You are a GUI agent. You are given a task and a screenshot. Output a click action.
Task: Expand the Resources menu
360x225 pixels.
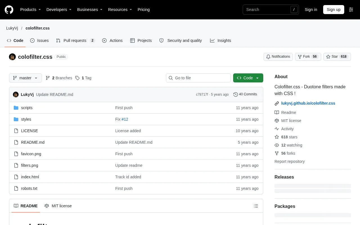coord(120,10)
